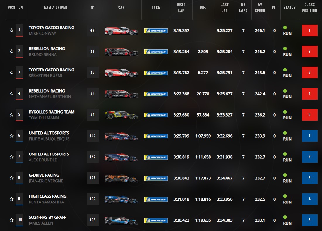
Task: Select red class position 1 badge
Action: tap(310, 30)
